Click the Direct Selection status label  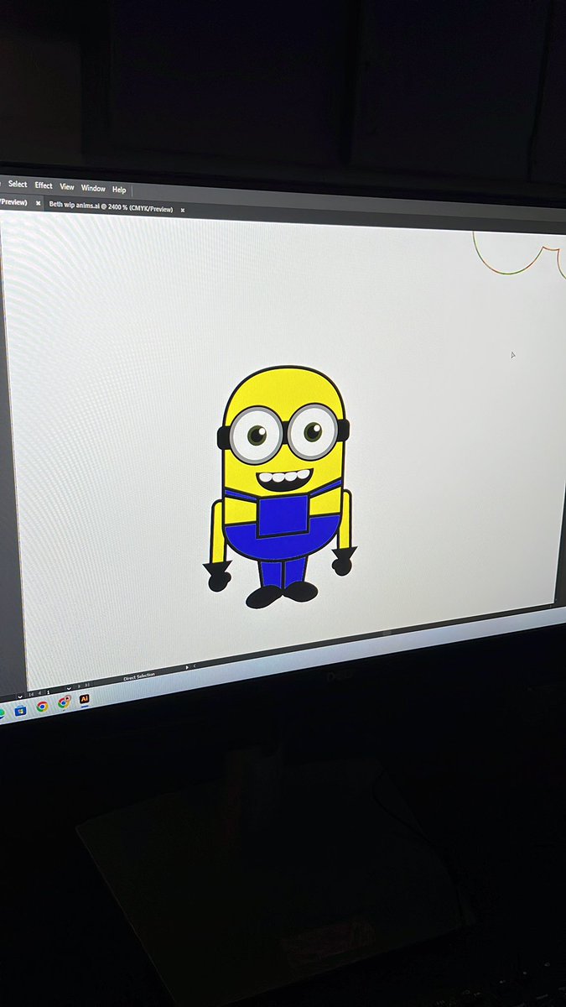click(x=139, y=676)
